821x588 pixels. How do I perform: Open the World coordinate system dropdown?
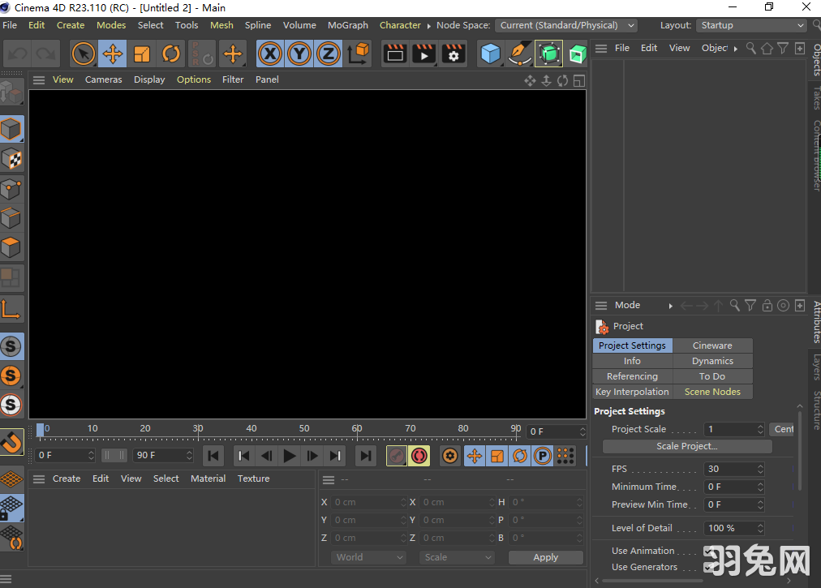[368, 557]
